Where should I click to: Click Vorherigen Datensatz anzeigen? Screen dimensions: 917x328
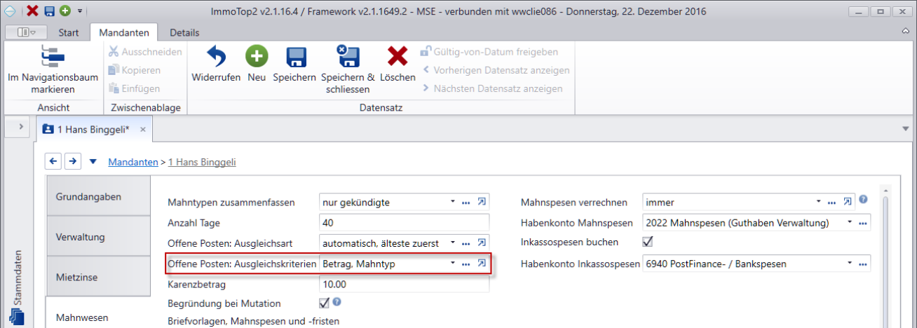coord(496,70)
